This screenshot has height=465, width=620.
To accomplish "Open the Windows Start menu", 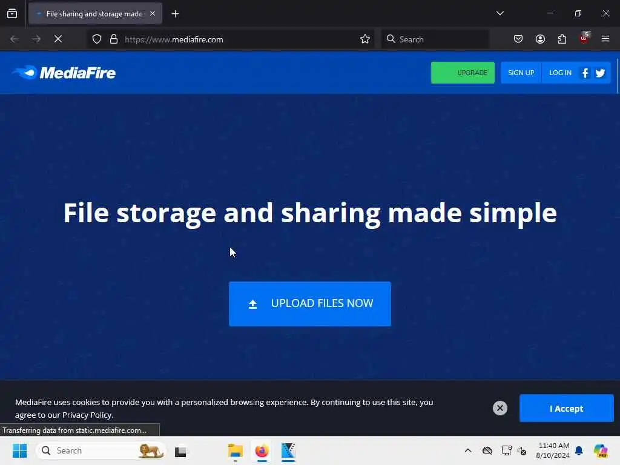I will (x=20, y=450).
